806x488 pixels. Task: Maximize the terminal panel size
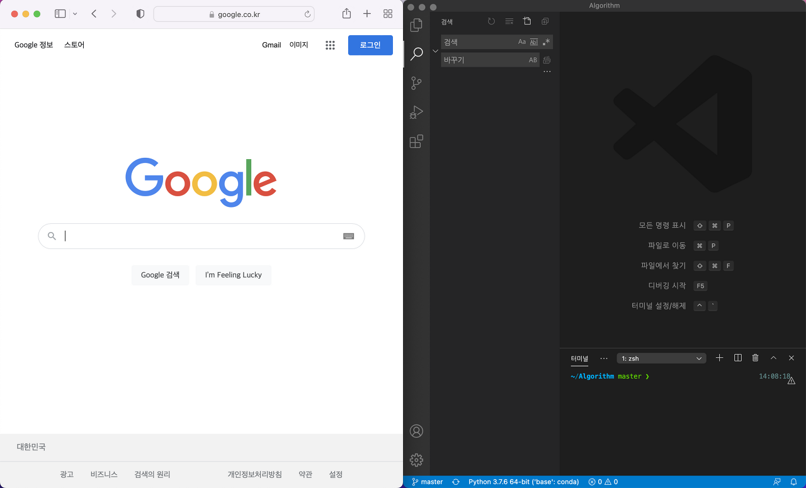(774, 358)
